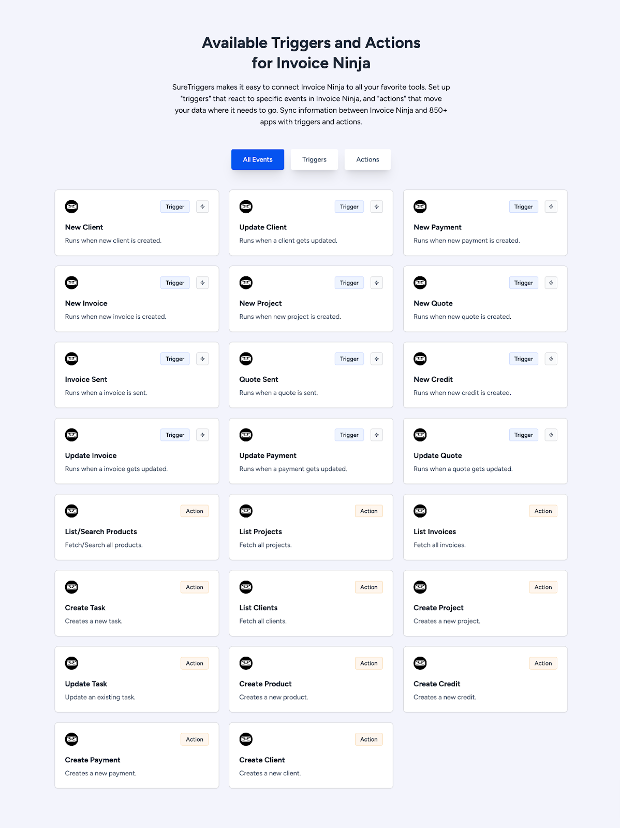
Task: Click the Invoice Ninja logo on List Projects card
Action: 246,511
